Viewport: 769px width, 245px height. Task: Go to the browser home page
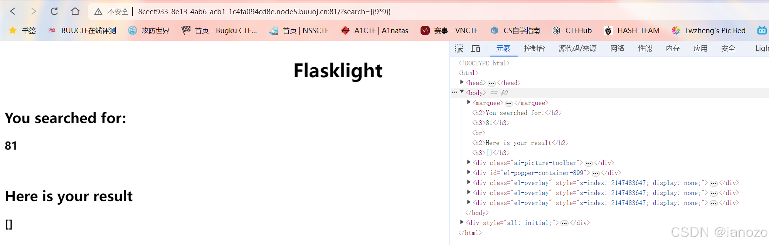pyautogui.click(x=75, y=12)
